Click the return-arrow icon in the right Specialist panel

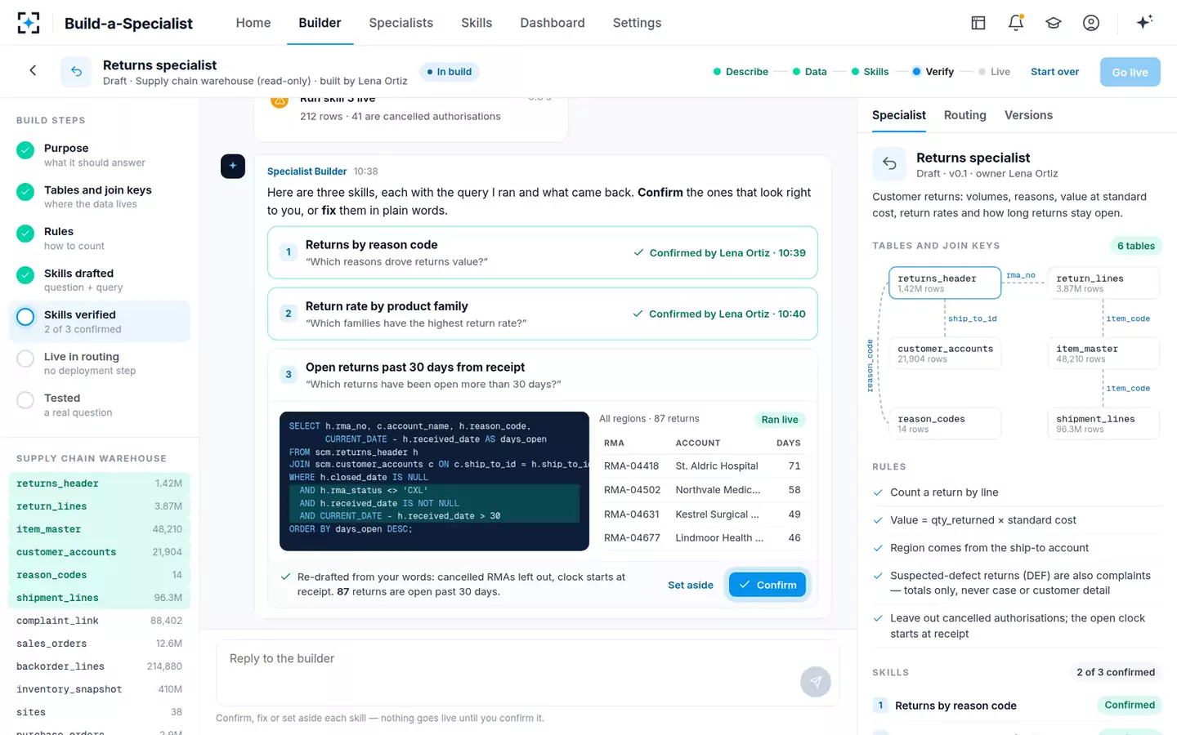pyautogui.click(x=889, y=164)
